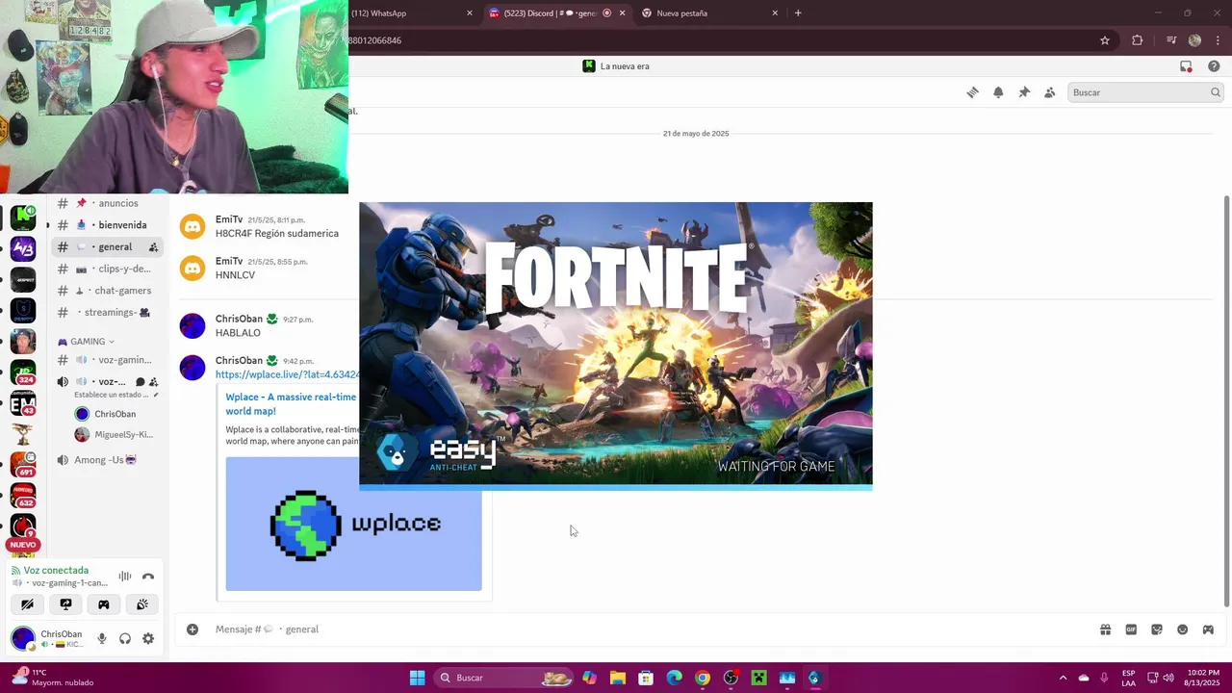Toggle noise suppression waveform icon
This screenshot has width=1232, height=693.
pyautogui.click(x=125, y=577)
